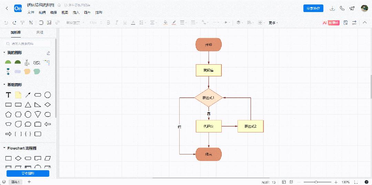Open the 画布 menu
Image resolution: width=372 pixels, height=185 pixels.
87,12
